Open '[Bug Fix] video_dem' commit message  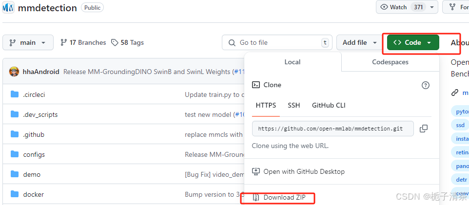pos(215,174)
